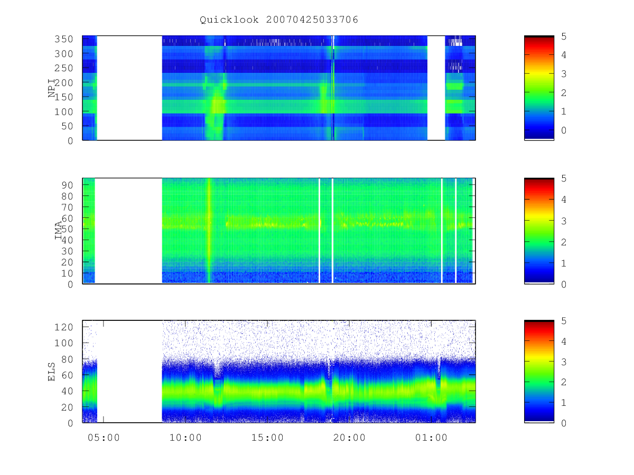Click the 01:00 time axis label
The height and width of the screenshot is (475, 634).
pos(431,438)
